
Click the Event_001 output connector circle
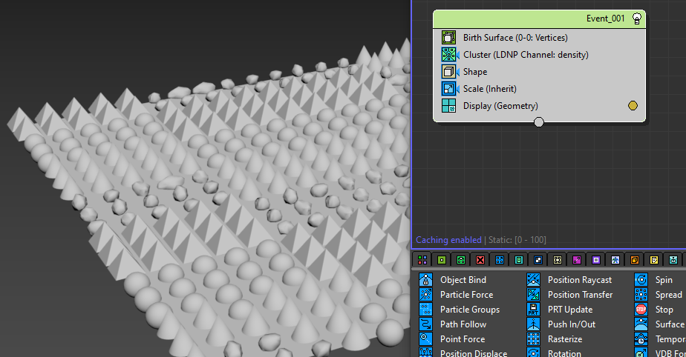539,122
